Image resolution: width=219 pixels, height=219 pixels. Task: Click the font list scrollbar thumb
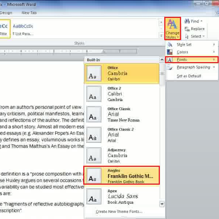tap(162, 74)
